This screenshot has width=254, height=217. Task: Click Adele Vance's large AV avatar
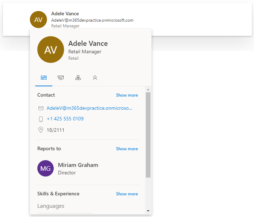pyautogui.click(x=51, y=50)
